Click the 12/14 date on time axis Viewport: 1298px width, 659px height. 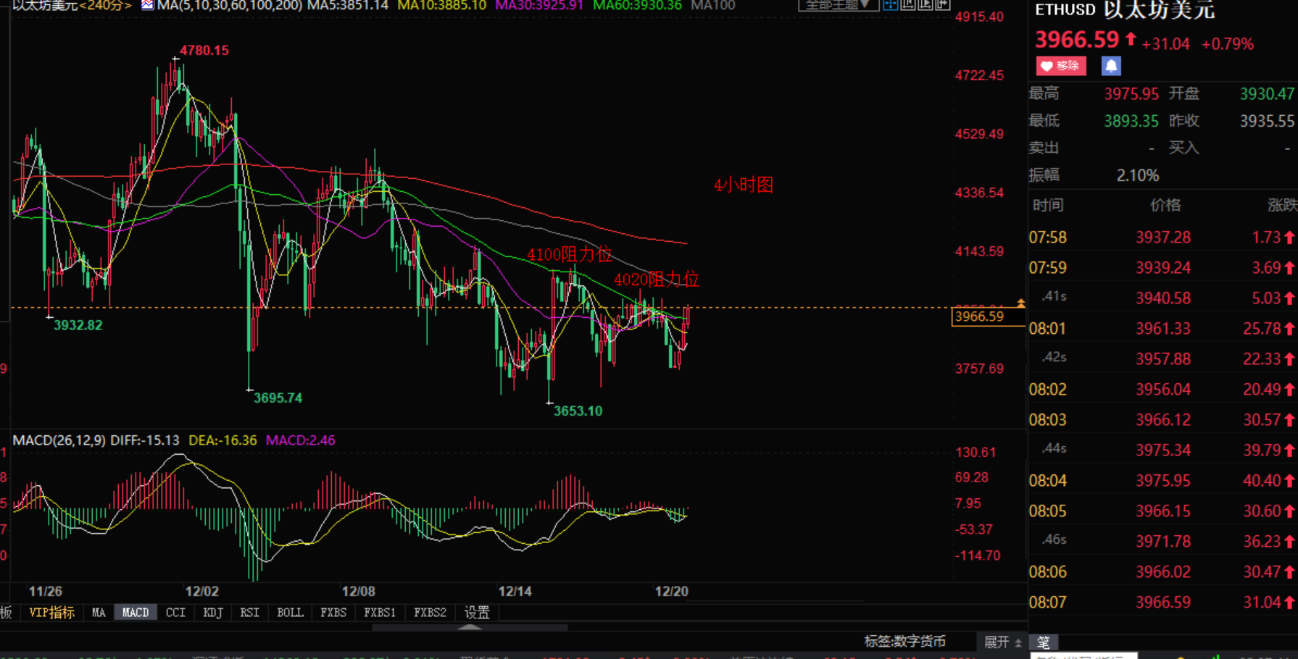tap(515, 592)
